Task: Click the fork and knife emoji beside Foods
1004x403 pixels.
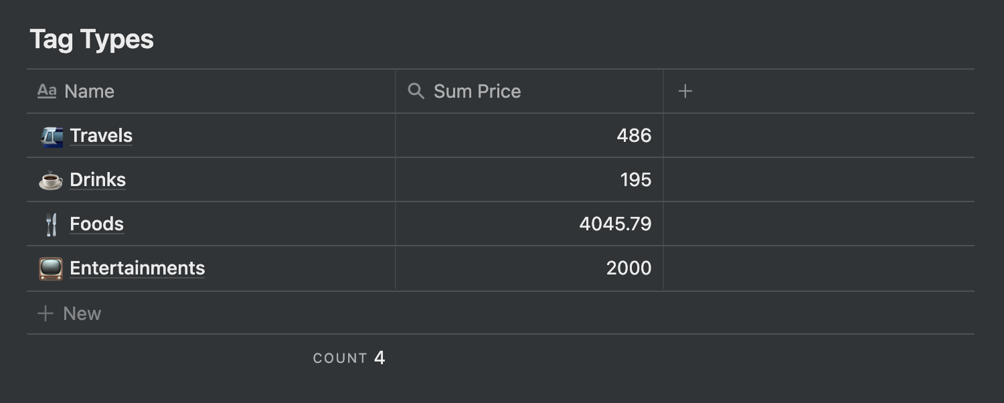Action: [x=50, y=224]
